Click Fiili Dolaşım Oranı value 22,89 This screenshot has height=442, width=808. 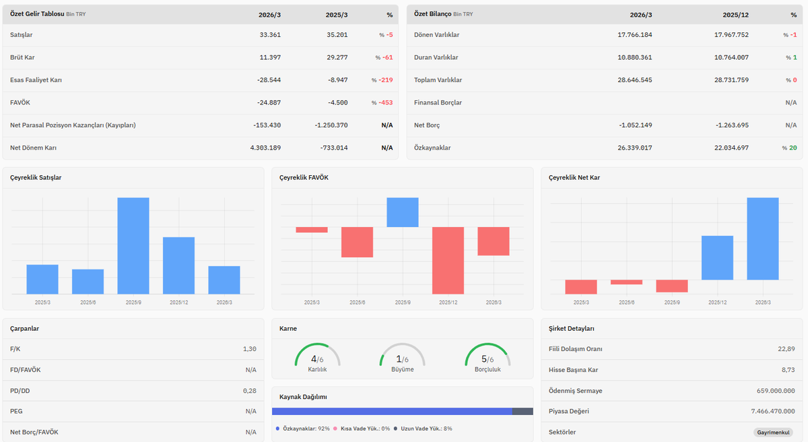click(786, 349)
